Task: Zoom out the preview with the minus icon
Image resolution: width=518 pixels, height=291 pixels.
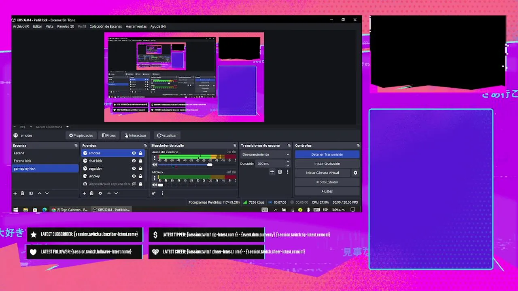Action: click(15, 127)
